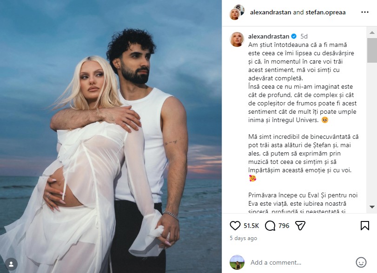This screenshot has height=273, width=377.
Task: Click the caption scrollbar thumb
Action: pyautogui.click(x=372, y=50)
